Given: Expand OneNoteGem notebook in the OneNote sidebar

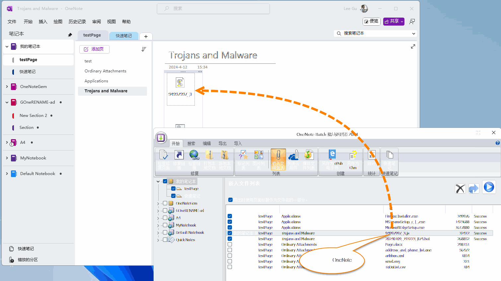Looking at the screenshot, I should 7,87.
